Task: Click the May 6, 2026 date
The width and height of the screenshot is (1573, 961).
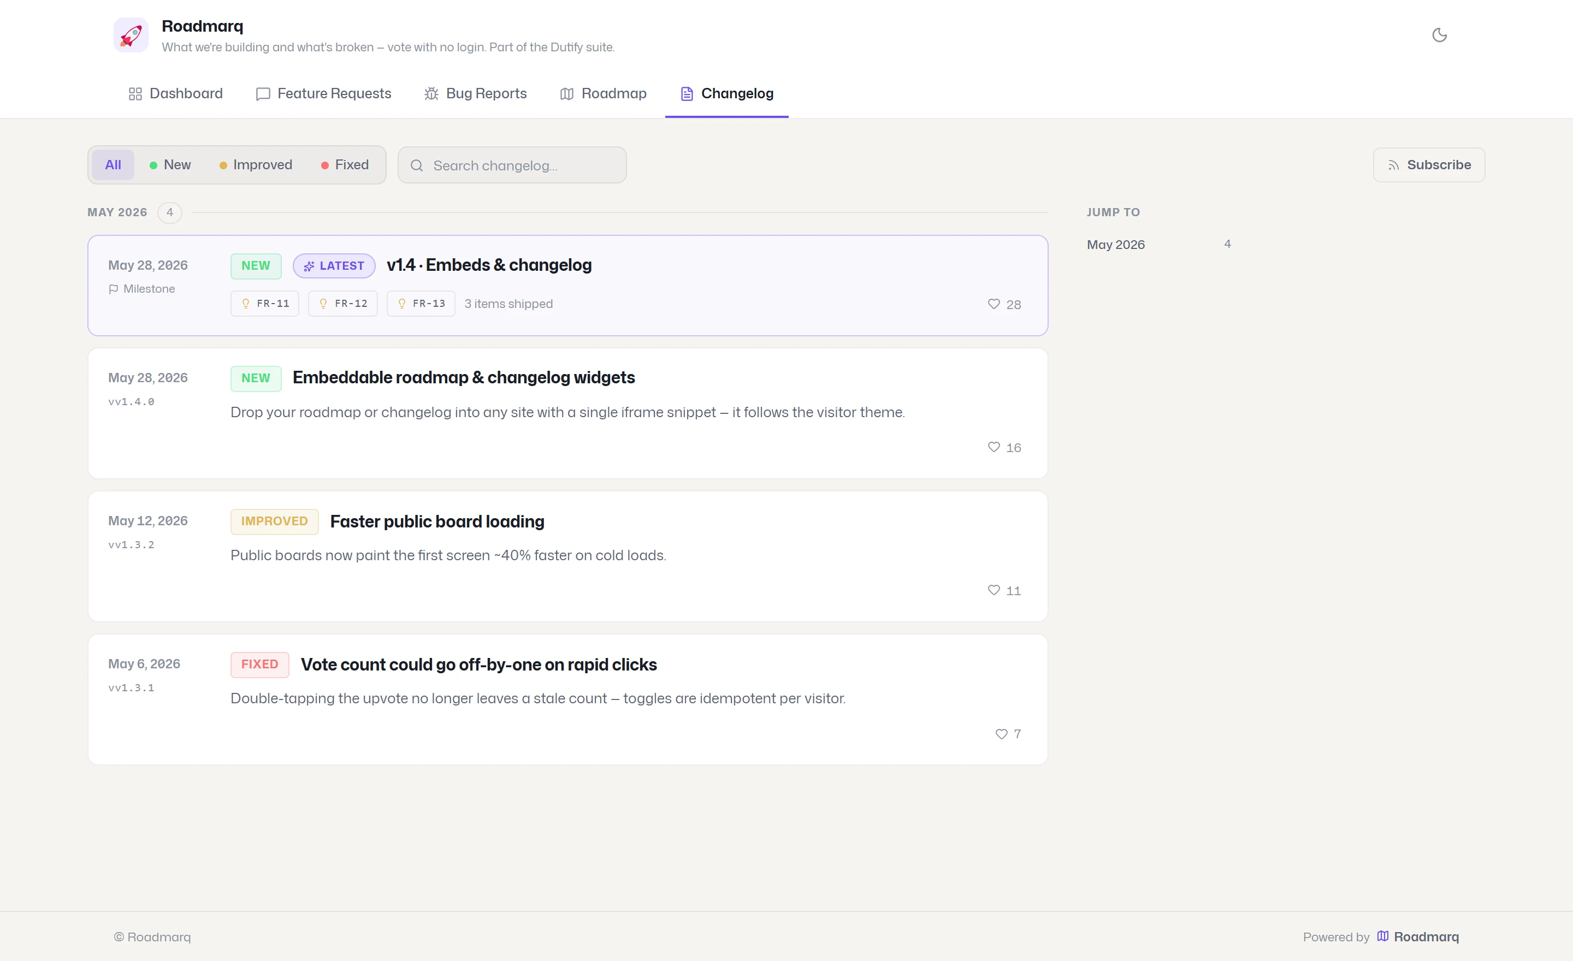Action: pos(144,663)
